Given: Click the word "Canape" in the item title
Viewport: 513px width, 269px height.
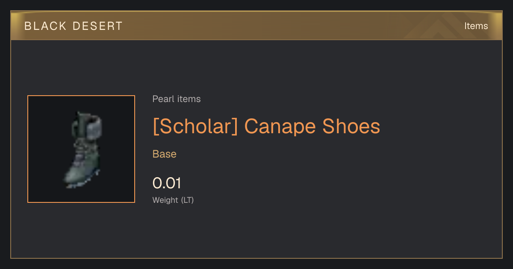Looking at the screenshot, I should 280,127.
